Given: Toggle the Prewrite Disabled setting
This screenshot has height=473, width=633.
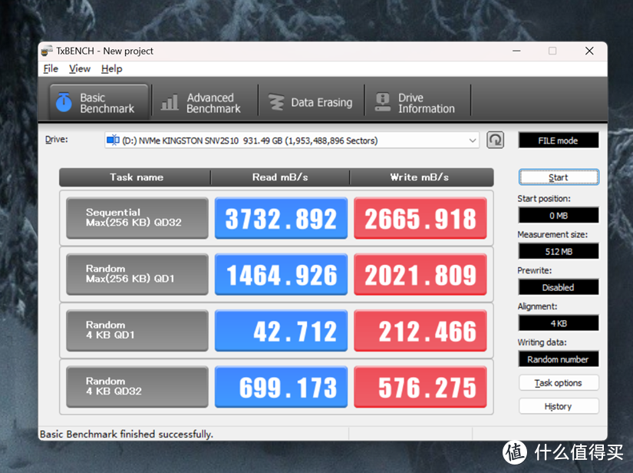Looking at the screenshot, I should tap(559, 288).
